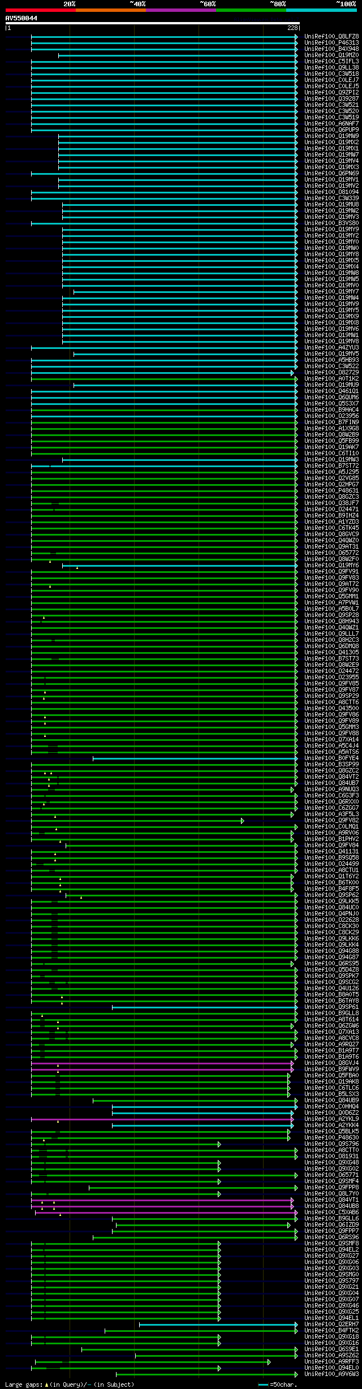
Task: Click the red segment of the identity legend
Action: (40, 10)
